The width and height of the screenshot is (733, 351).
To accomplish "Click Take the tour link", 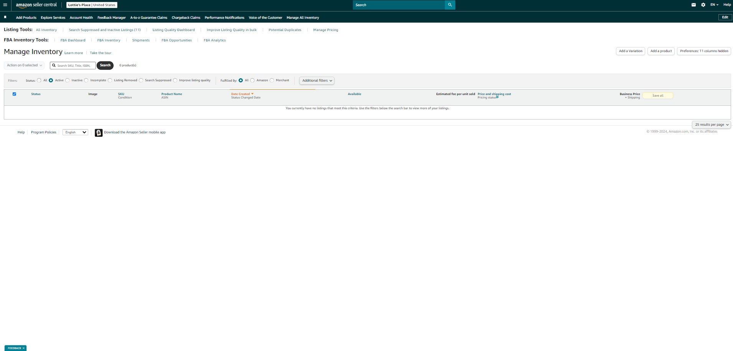I will 100,53.
